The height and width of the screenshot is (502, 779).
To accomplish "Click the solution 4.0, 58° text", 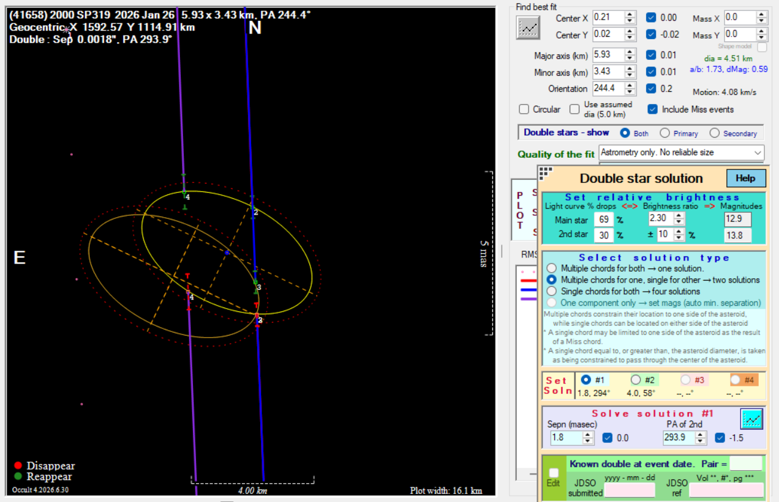I will 641,393.
